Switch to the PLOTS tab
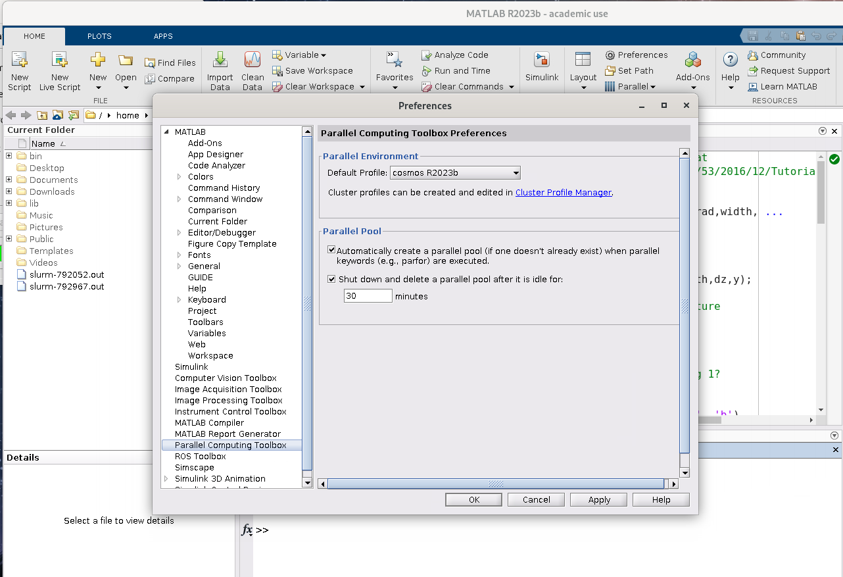The height and width of the screenshot is (577, 843). [99, 36]
